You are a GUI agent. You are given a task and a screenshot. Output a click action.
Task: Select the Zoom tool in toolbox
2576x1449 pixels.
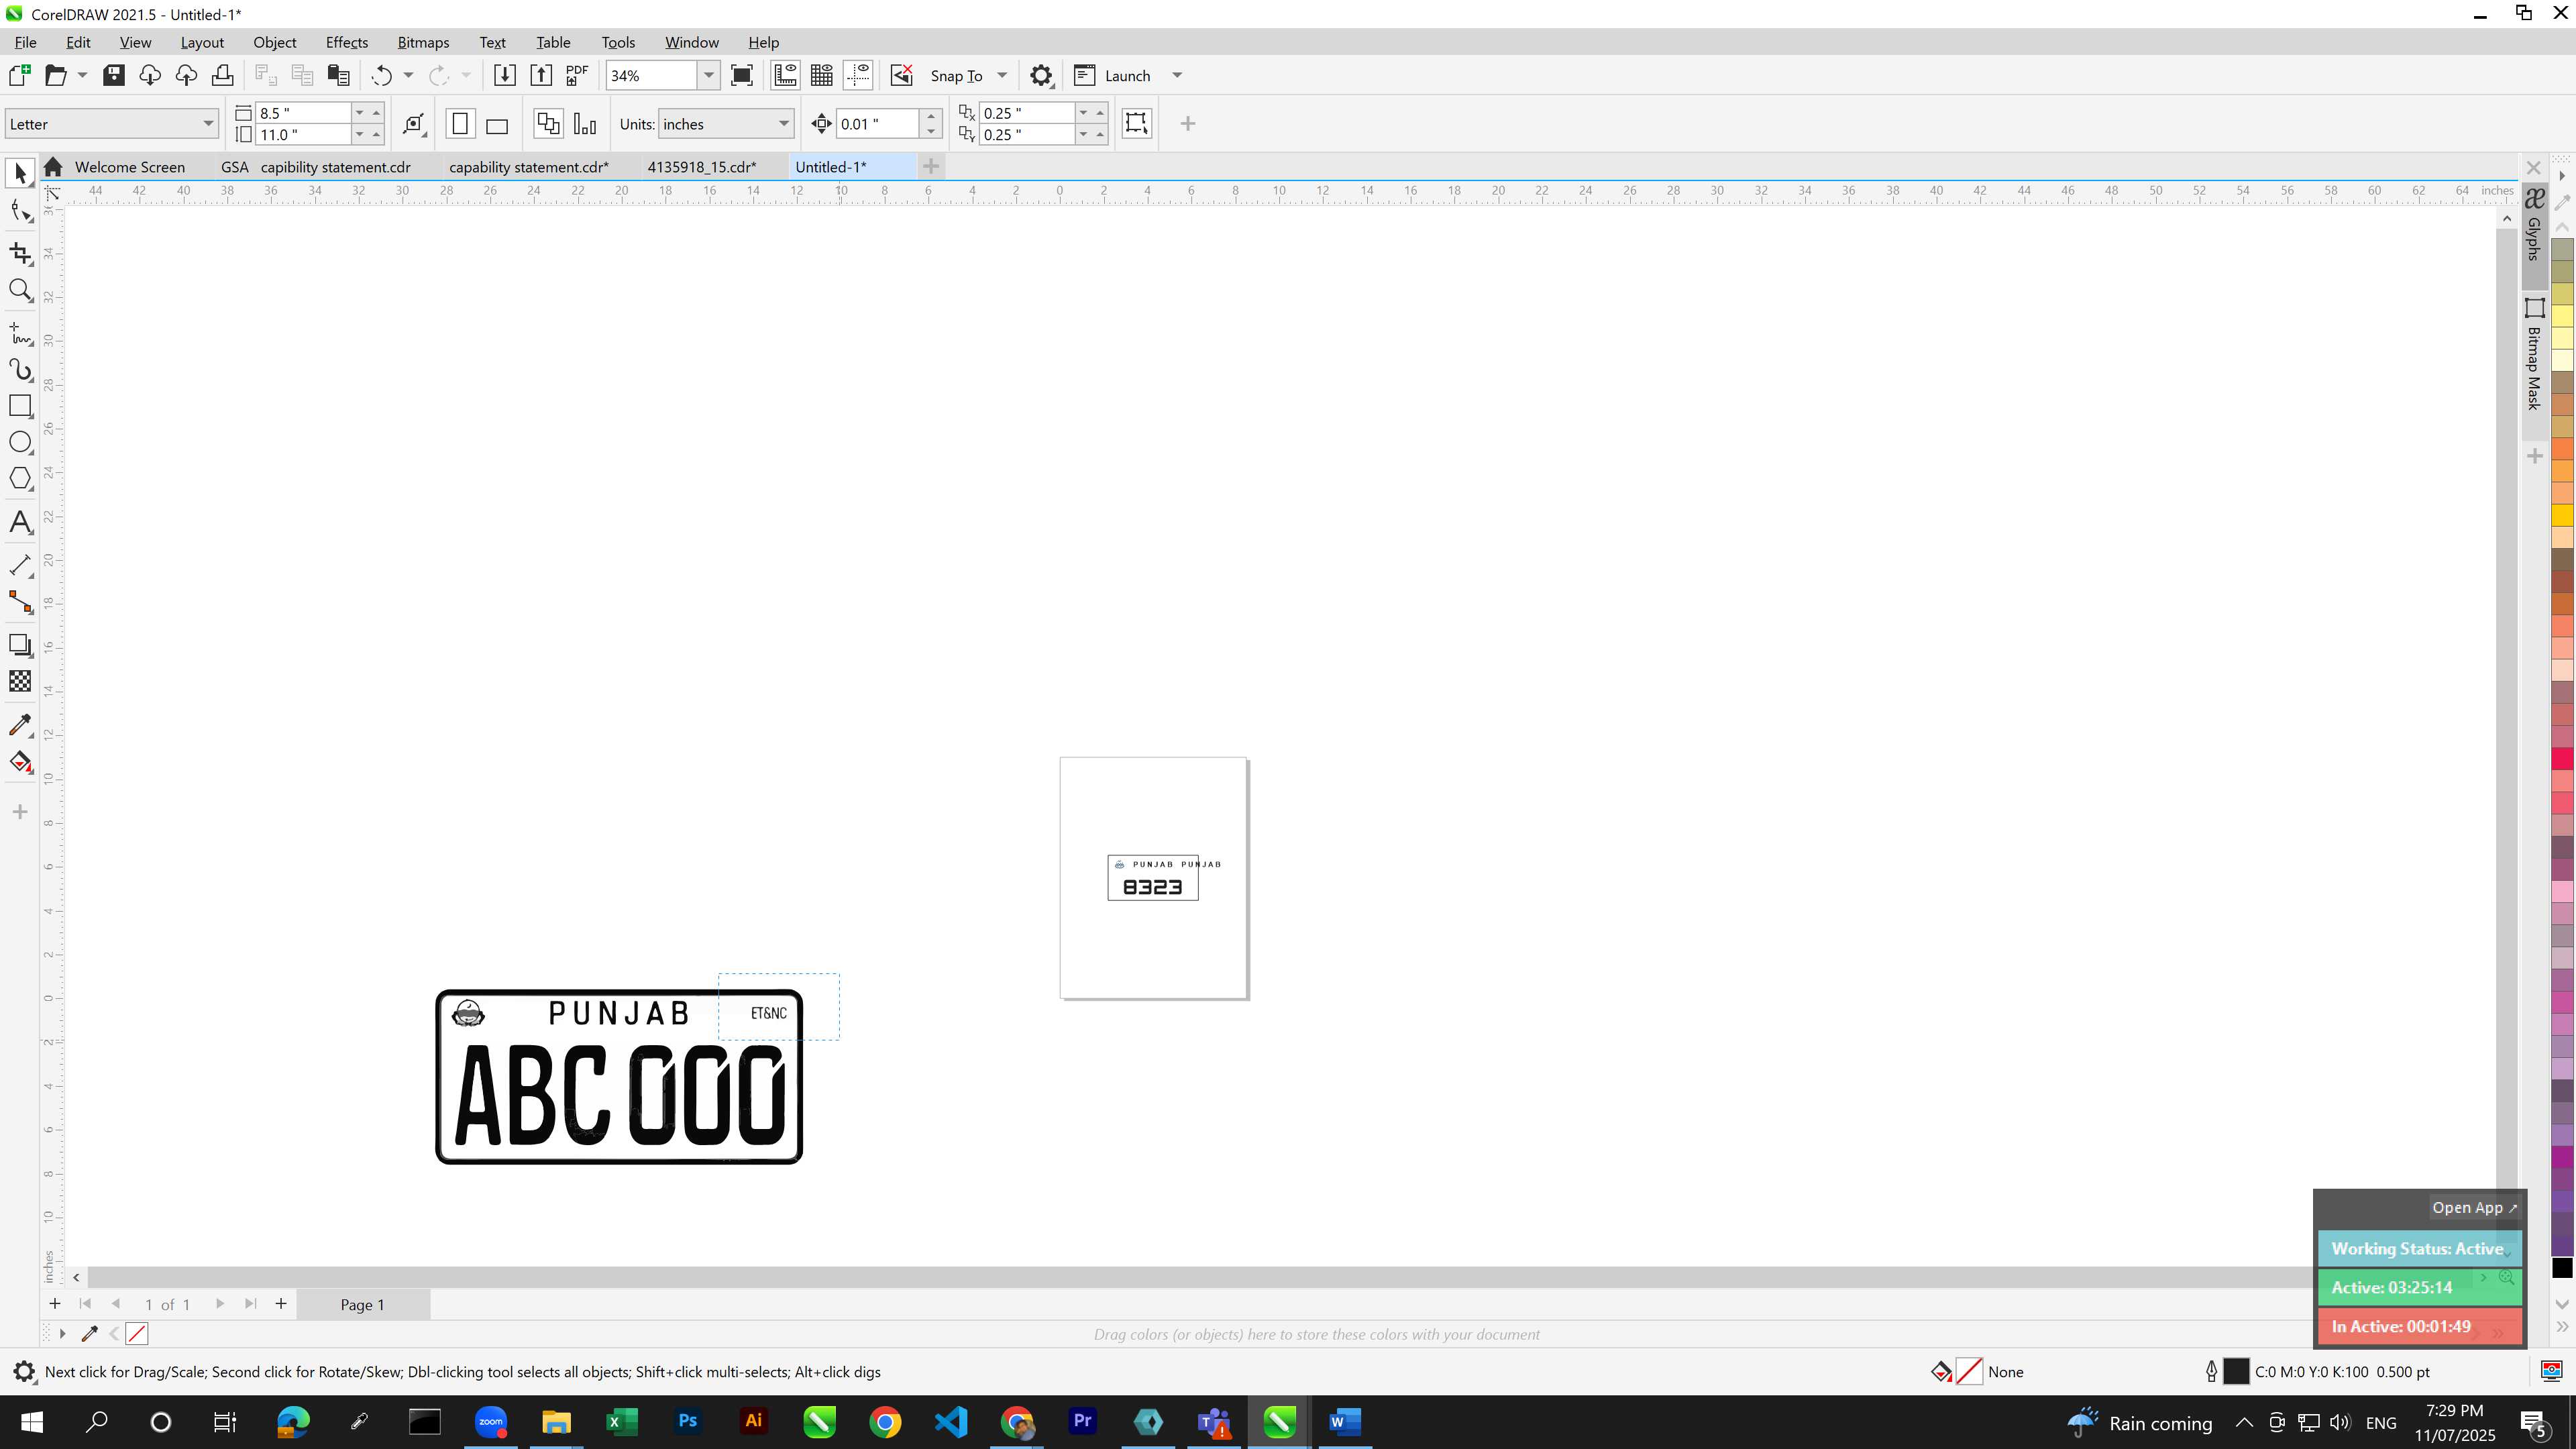point(20,290)
